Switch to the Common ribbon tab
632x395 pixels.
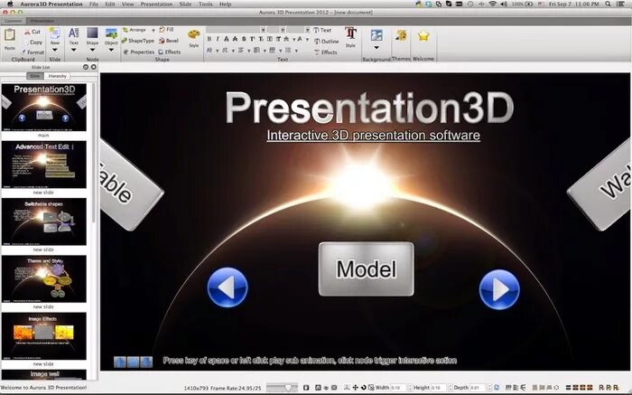(x=14, y=21)
